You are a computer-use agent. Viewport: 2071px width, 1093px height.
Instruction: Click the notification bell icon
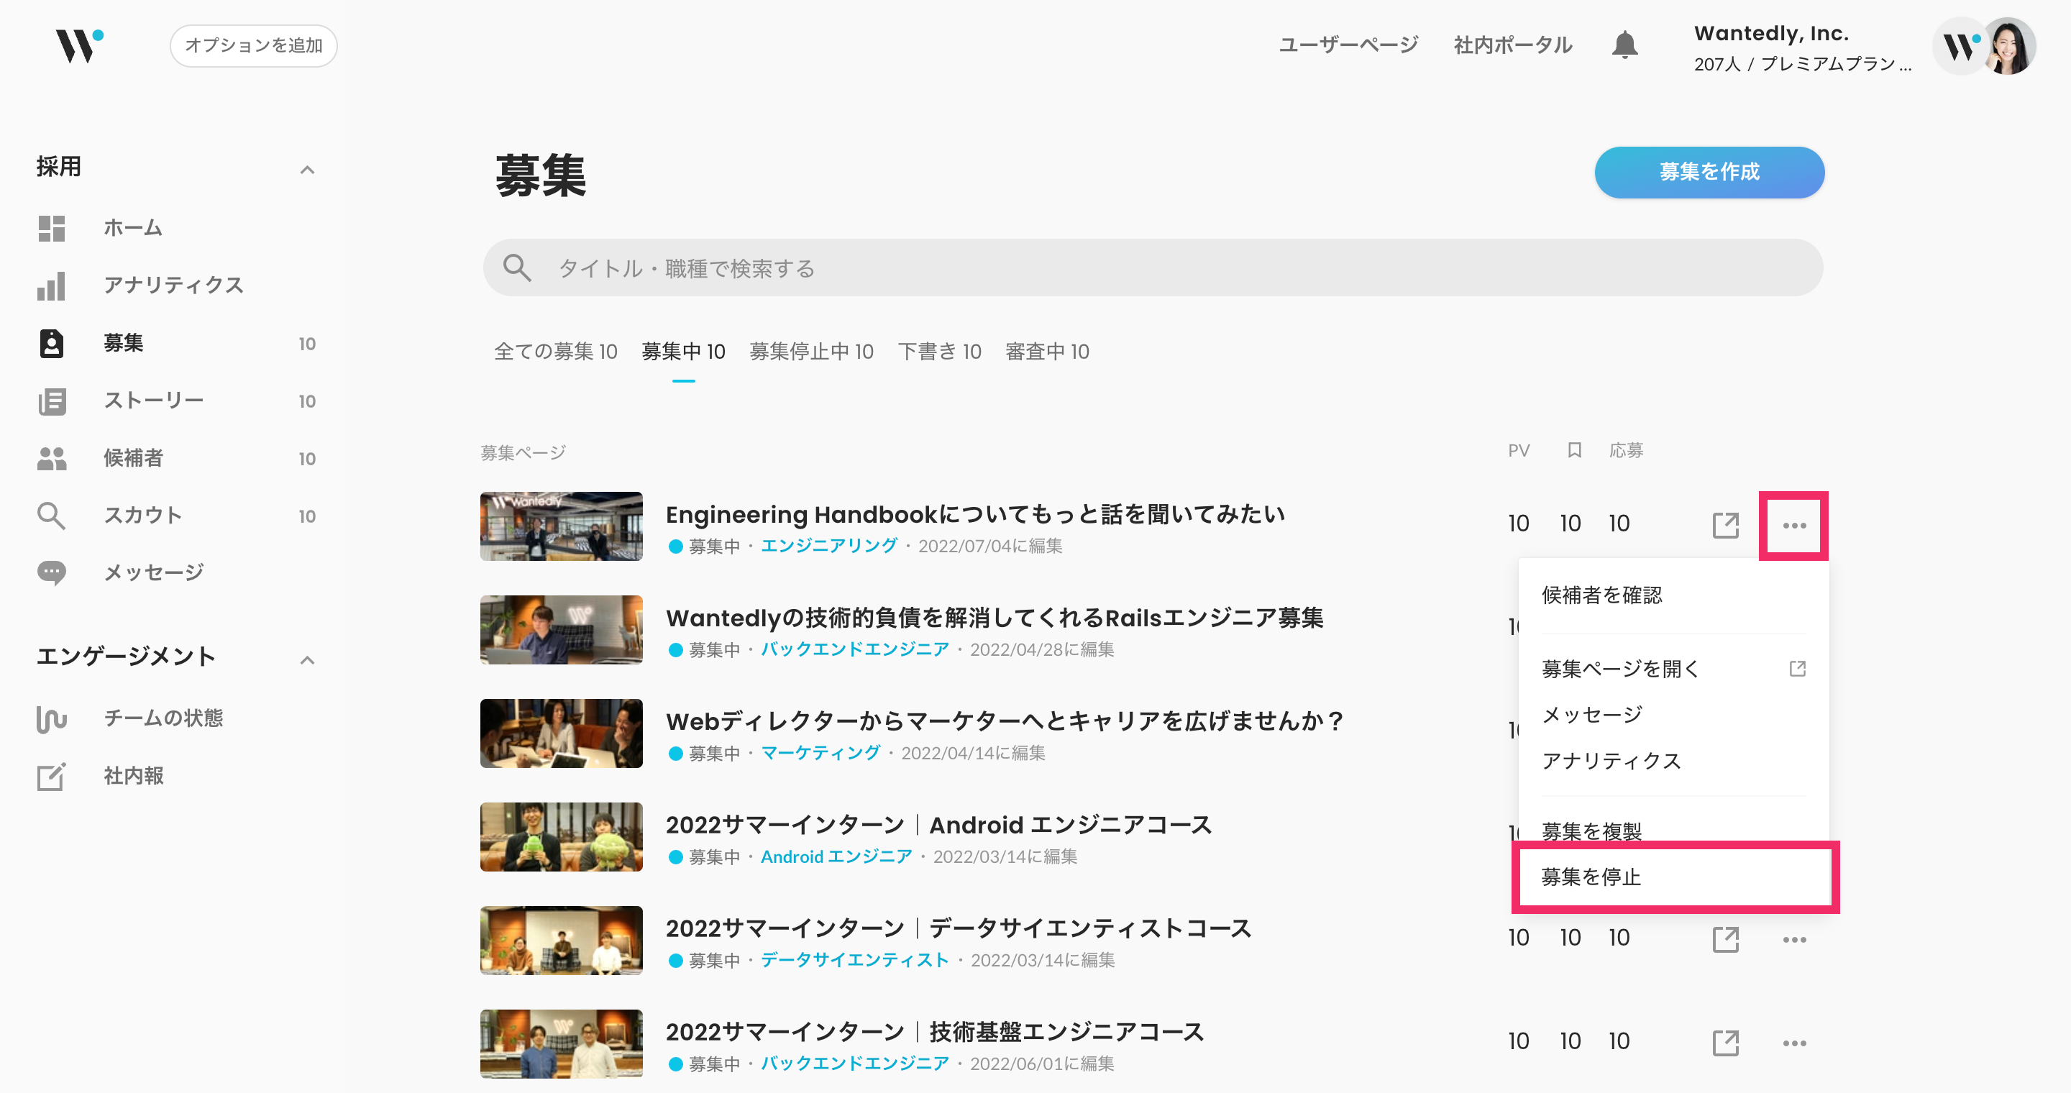coord(1624,45)
